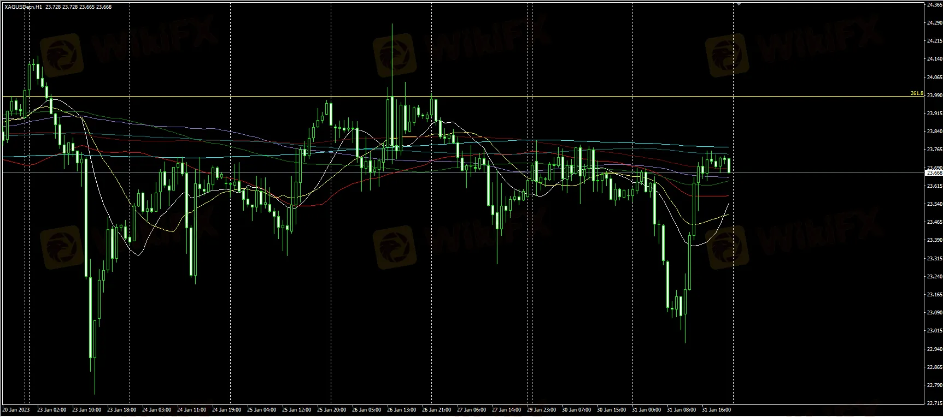Viewport: 943px width, 417px height.
Task: Click the 31 Jan 16:00 time label
Action: (716, 409)
